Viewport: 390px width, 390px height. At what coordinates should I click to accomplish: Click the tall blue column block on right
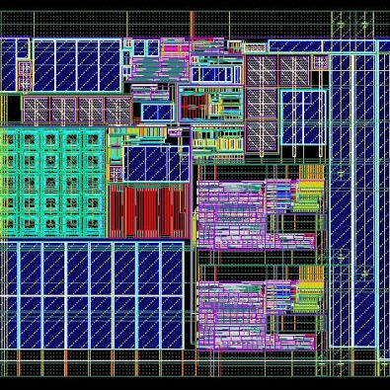(x=353, y=200)
